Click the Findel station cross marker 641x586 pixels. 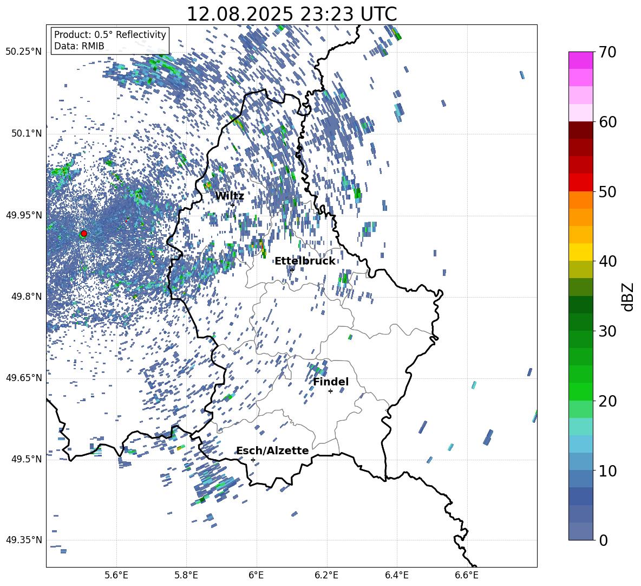point(330,391)
